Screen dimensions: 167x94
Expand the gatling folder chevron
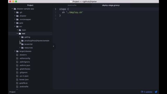click(20, 37)
